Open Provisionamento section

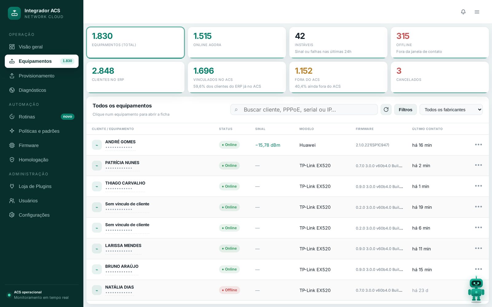42,76
